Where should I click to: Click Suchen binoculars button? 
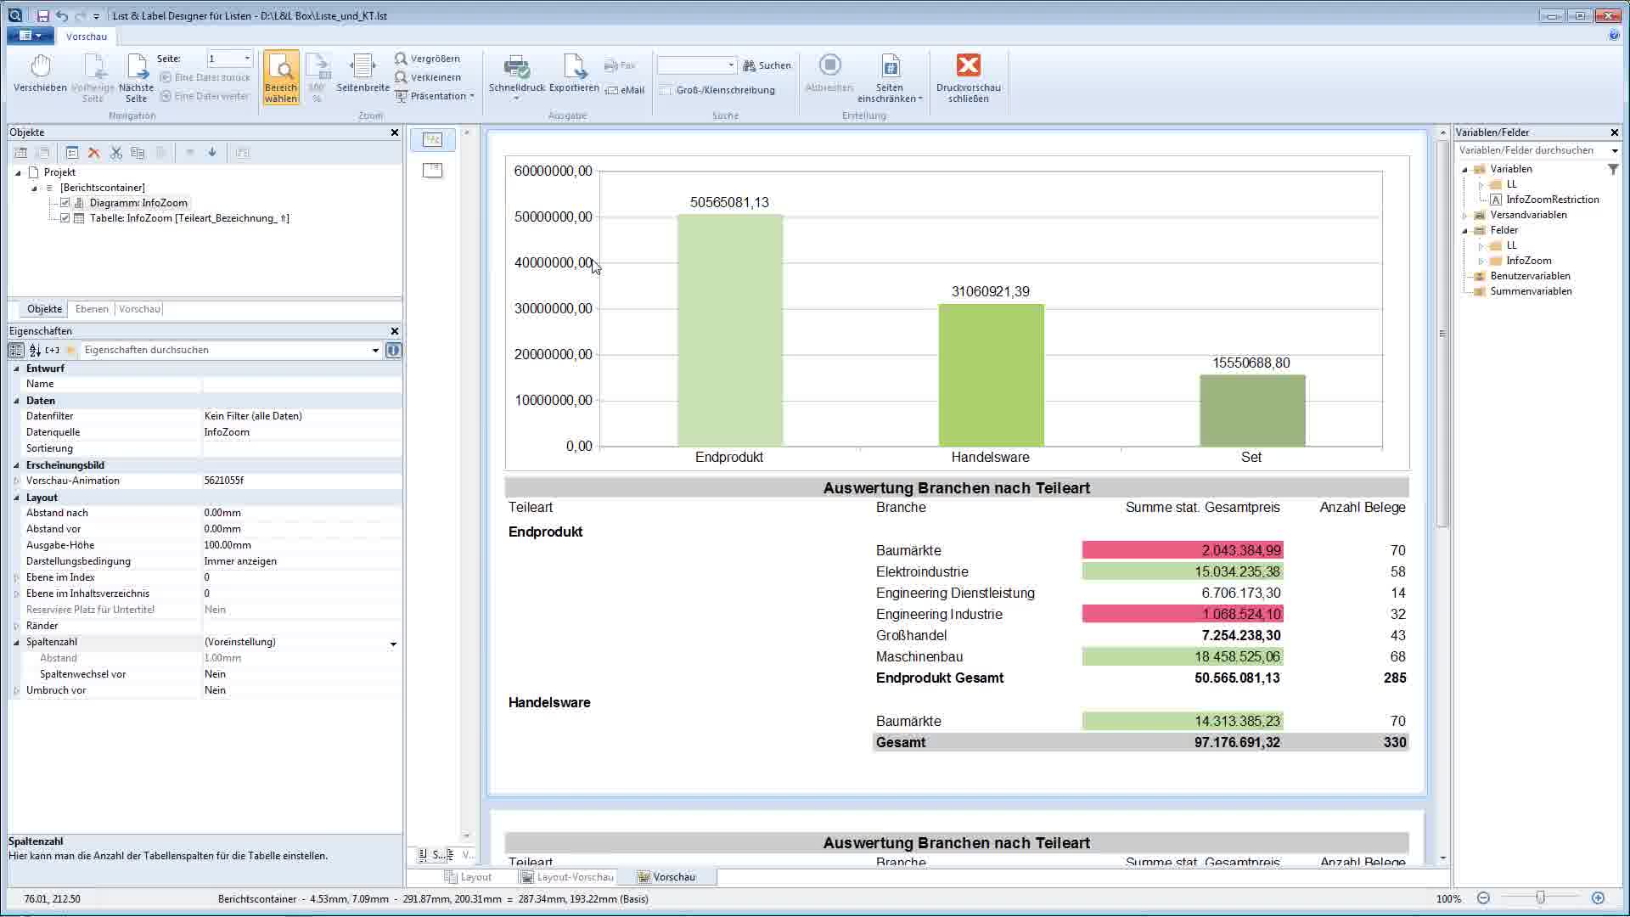pos(767,65)
